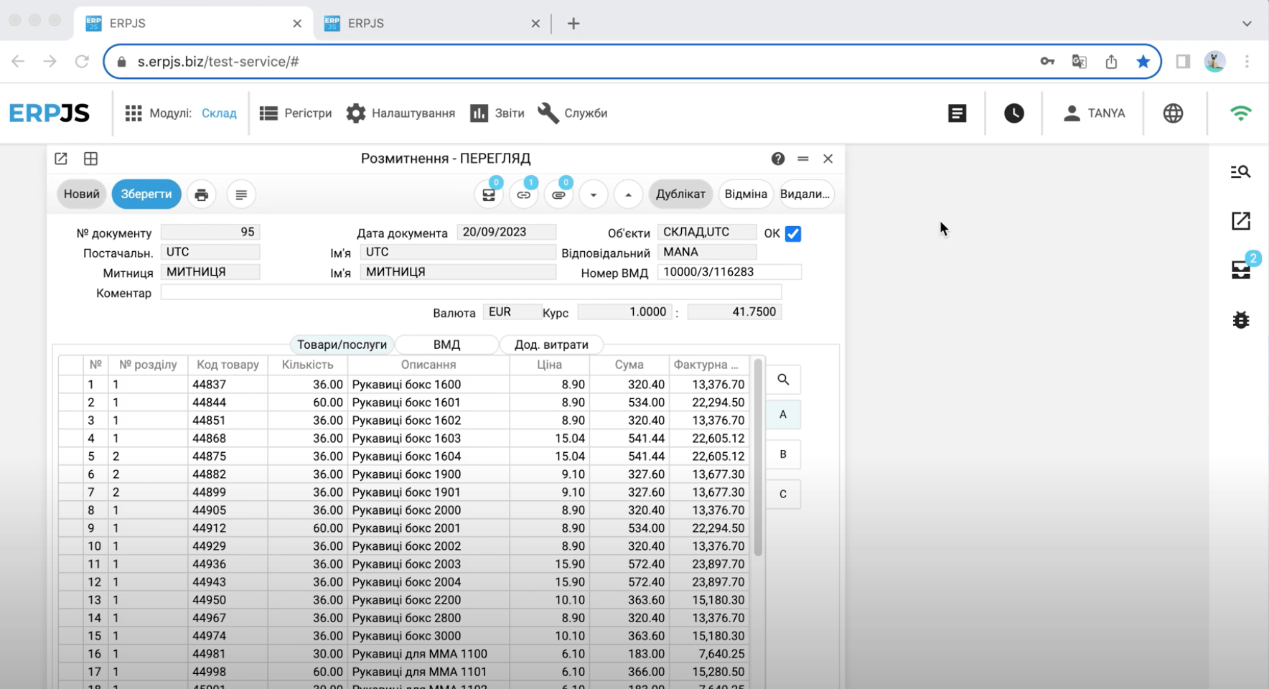Click the Коментар input field
The height and width of the screenshot is (689, 1269).
tap(471, 293)
